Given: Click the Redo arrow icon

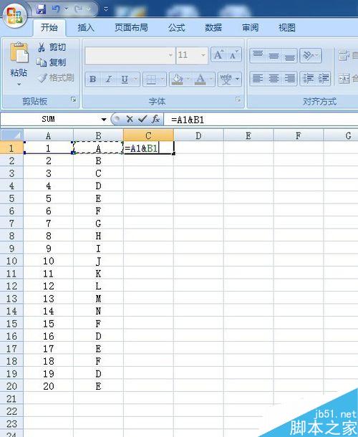Looking at the screenshot, I should point(78,9).
